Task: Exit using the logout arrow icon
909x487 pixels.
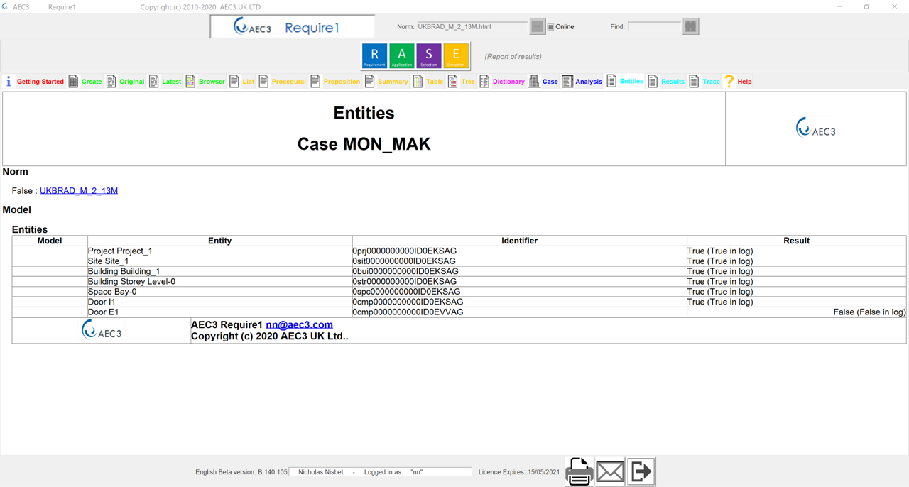Action: (641, 471)
